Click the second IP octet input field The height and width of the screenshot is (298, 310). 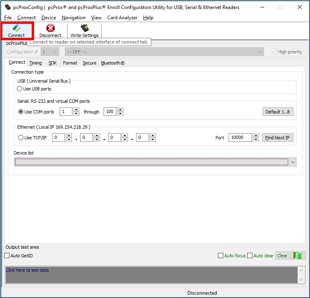[86, 138]
